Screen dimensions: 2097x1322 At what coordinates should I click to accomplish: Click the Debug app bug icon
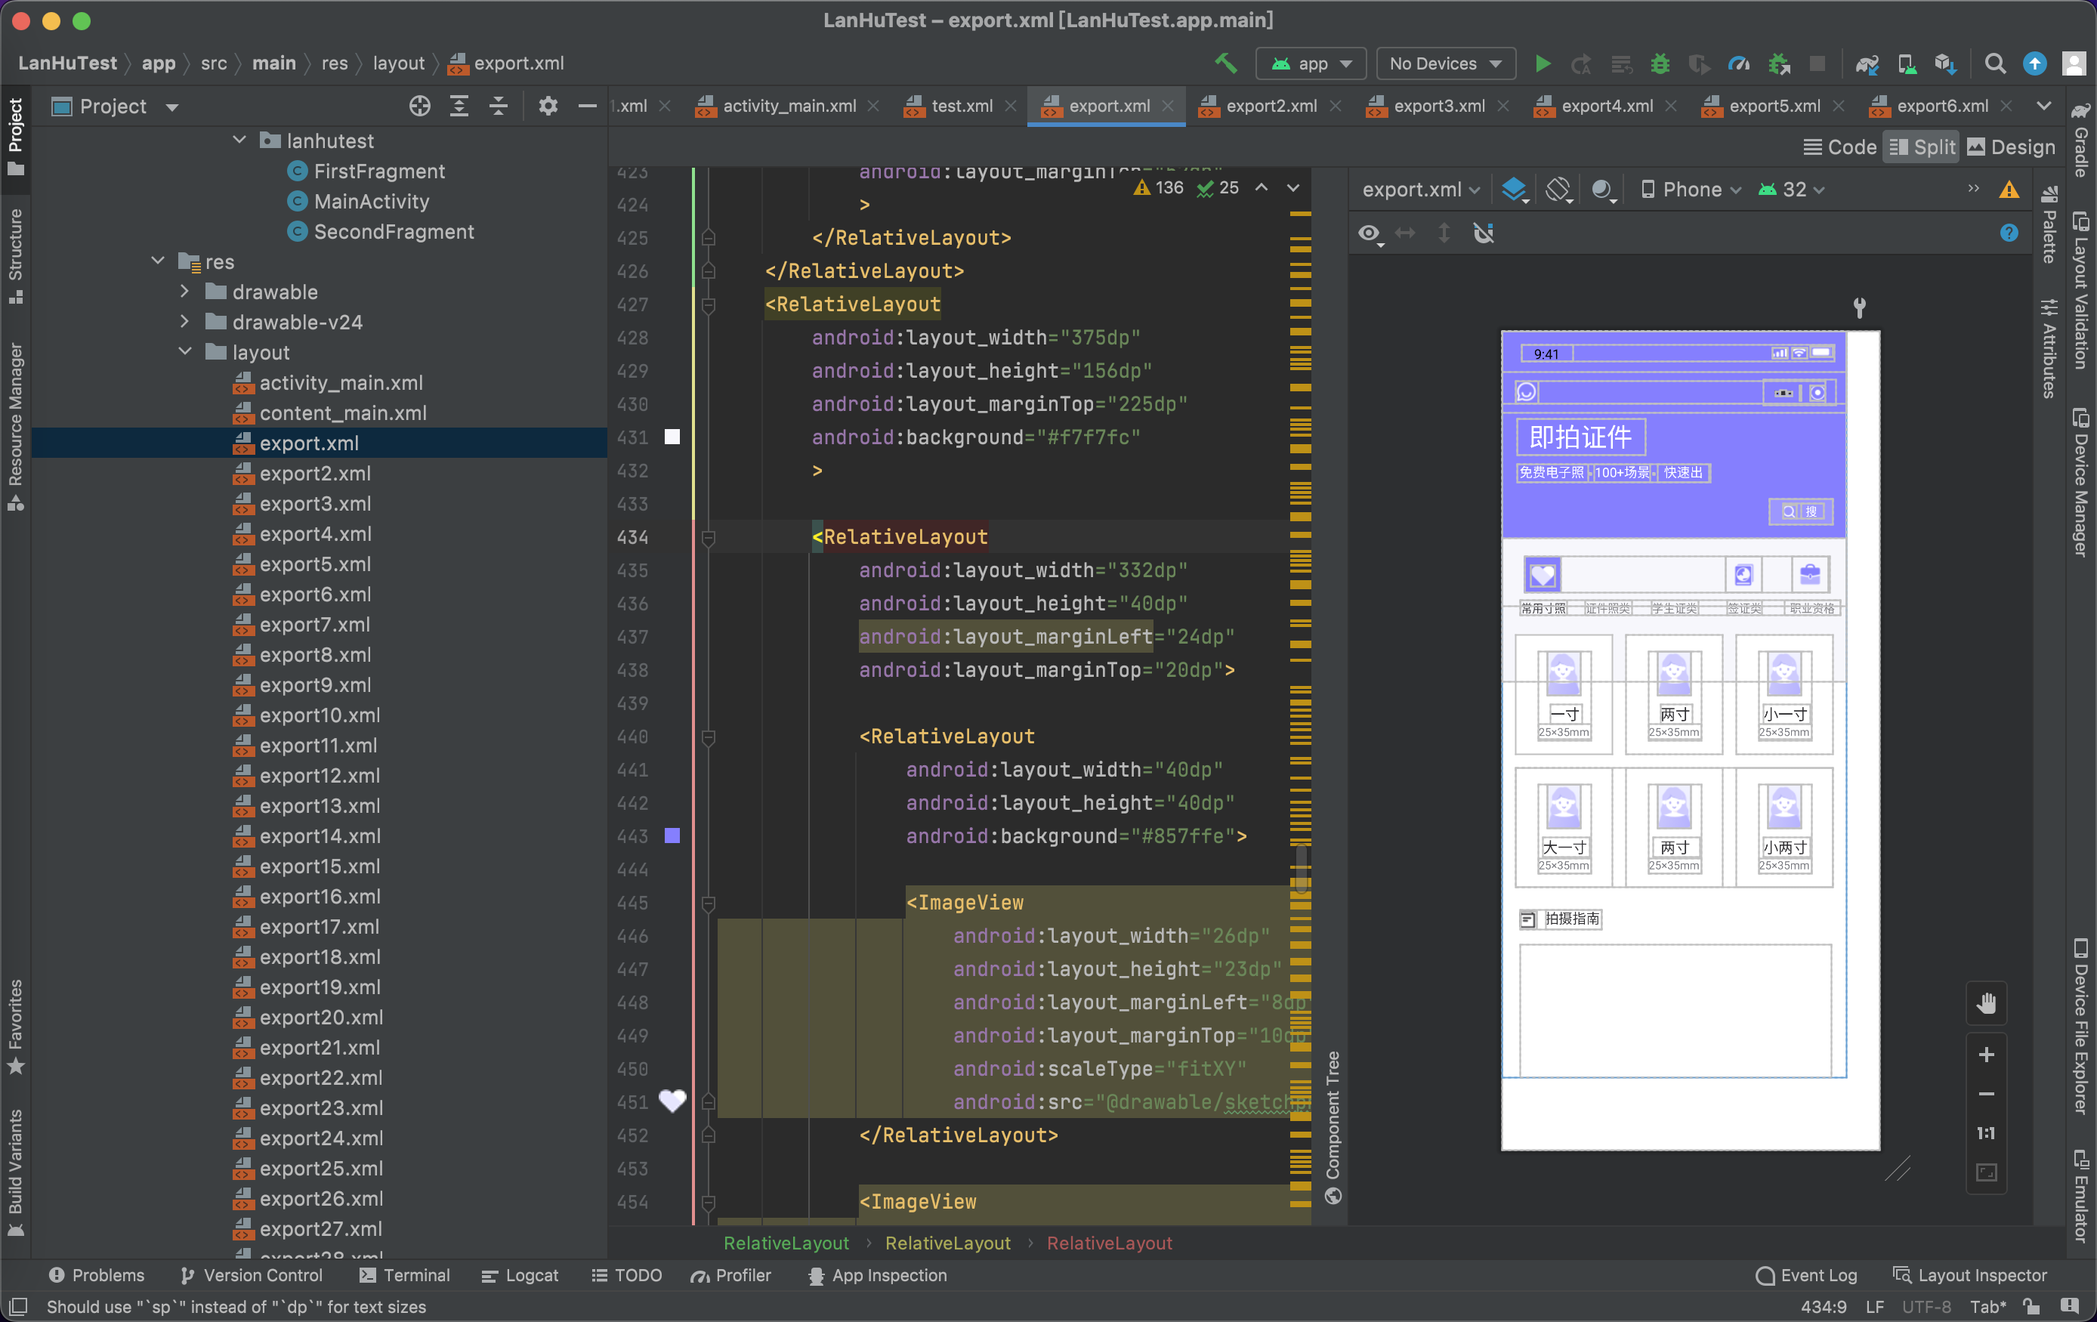click(1660, 63)
